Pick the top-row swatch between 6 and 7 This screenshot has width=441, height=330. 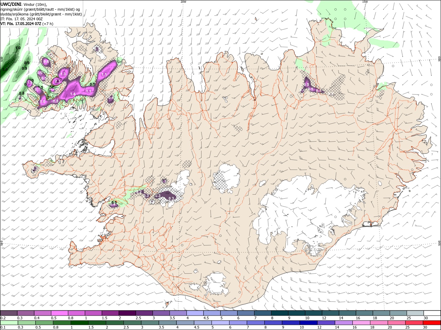tap(246, 313)
